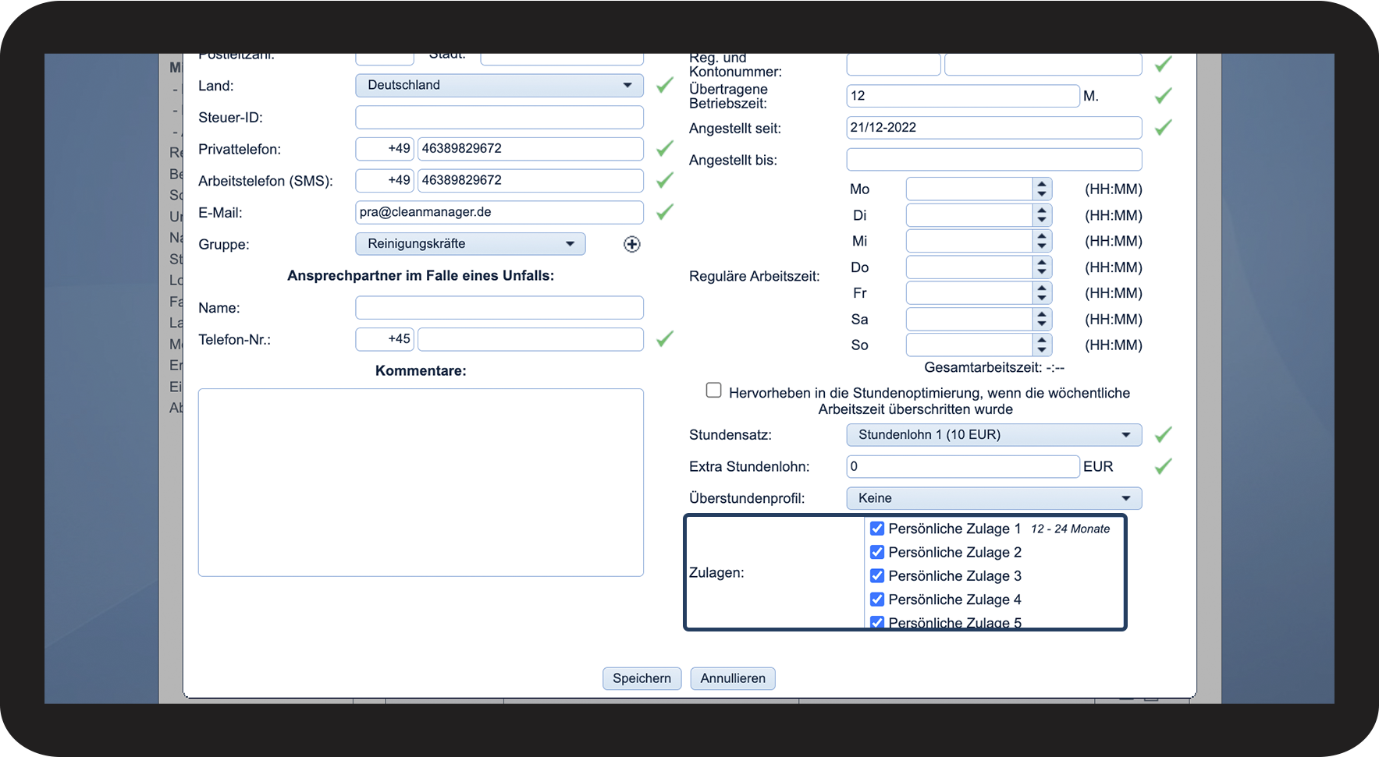The height and width of the screenshot is (757, 1379).
Task: Click the green checkmark beside Land
Action: (664, 86)
